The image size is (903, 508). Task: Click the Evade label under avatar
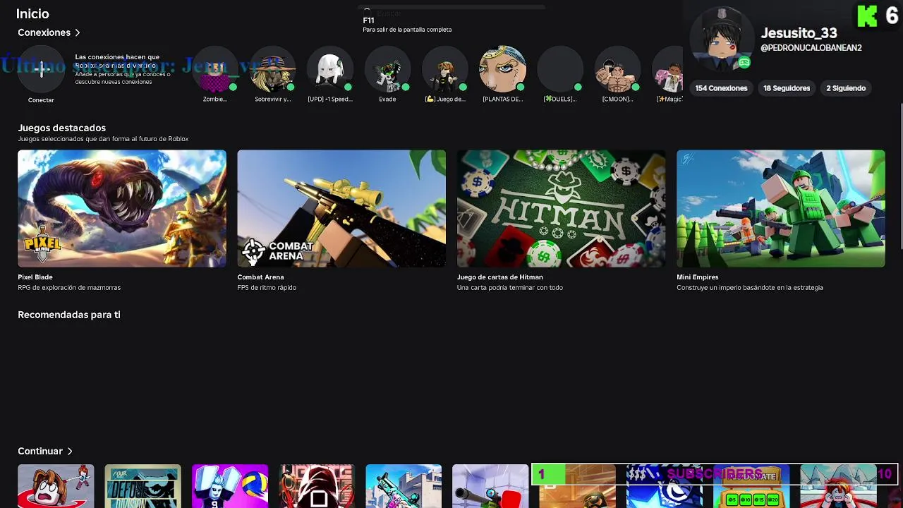387,99
